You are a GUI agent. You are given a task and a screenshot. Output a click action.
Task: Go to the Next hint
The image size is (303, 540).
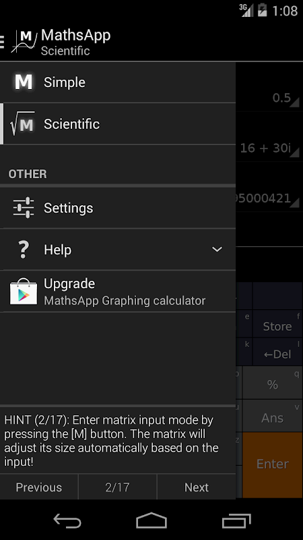(197, 487)
